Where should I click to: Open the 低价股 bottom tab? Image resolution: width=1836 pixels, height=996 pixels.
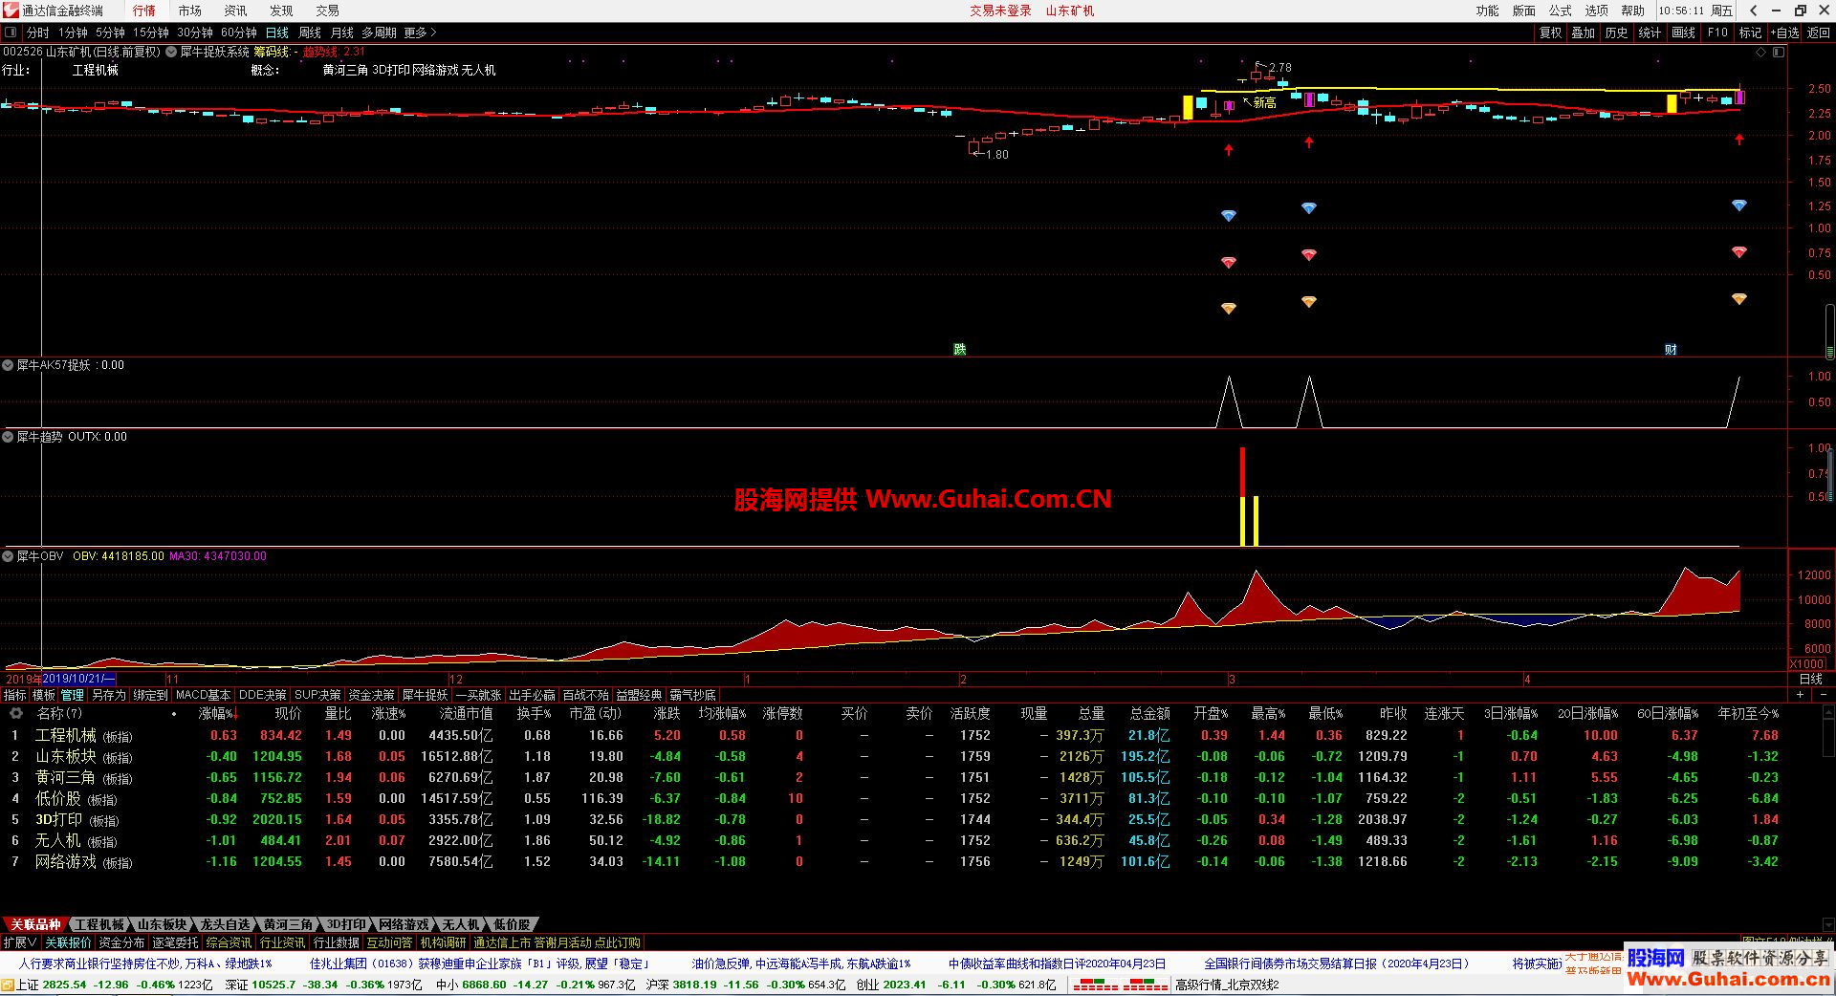click(x=513, y=924)
